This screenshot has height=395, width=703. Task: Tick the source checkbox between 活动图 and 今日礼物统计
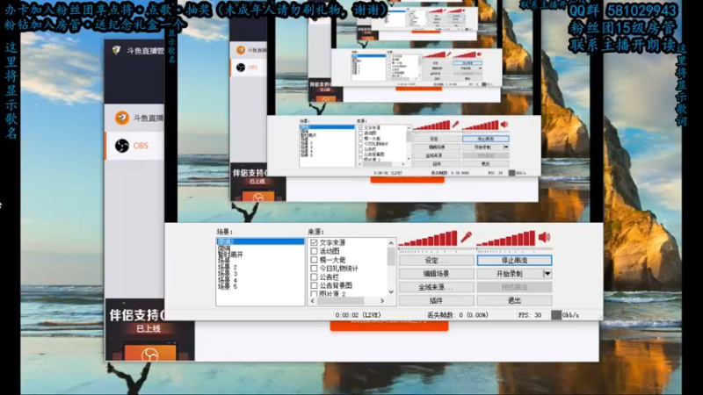[314, 260]
